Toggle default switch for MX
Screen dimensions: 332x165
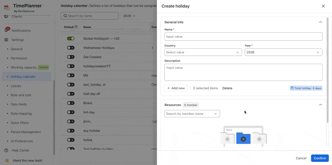point(71,75)
